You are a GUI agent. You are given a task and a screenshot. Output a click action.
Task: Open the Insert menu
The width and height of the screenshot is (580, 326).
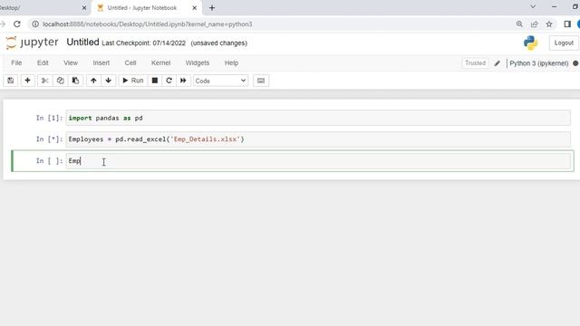pyautogui.click(x=101, y=62)
